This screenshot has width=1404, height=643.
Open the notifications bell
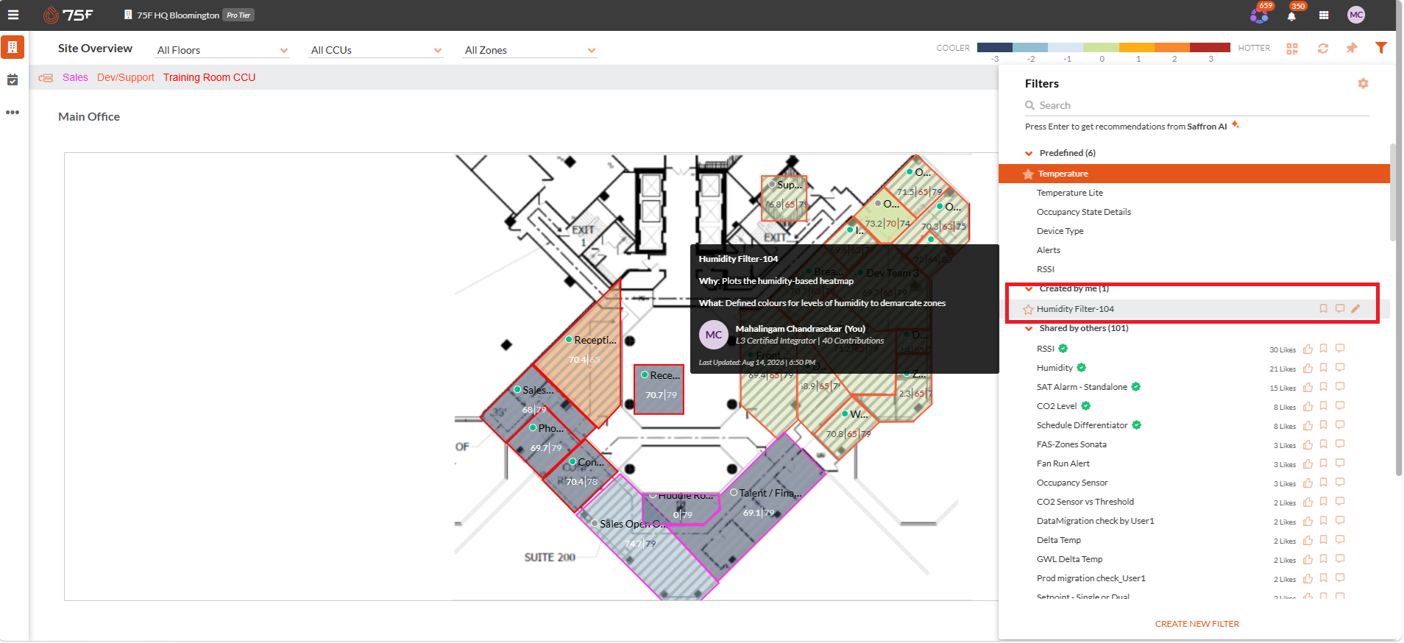point(1291,15)
